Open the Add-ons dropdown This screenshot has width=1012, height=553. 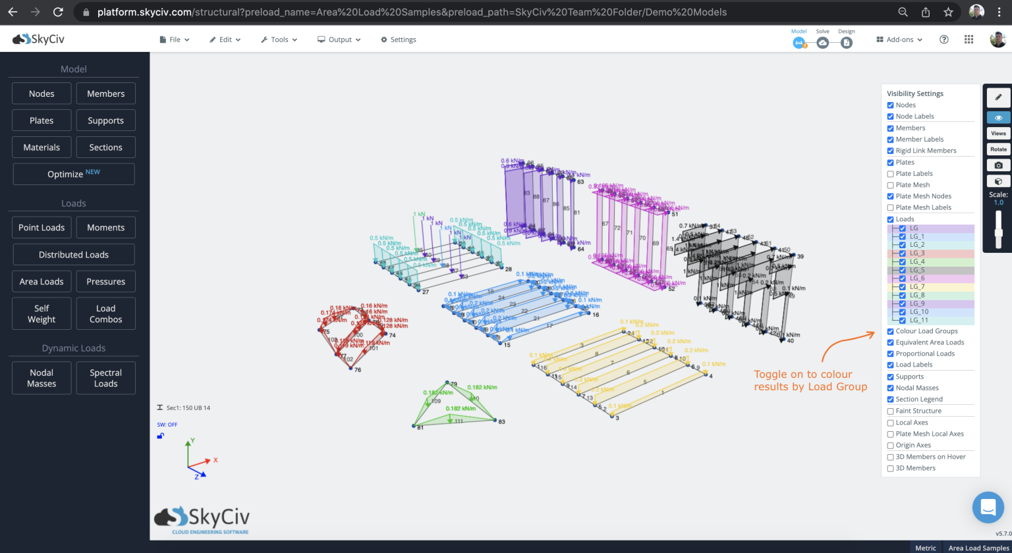click(x=898, y=39)
